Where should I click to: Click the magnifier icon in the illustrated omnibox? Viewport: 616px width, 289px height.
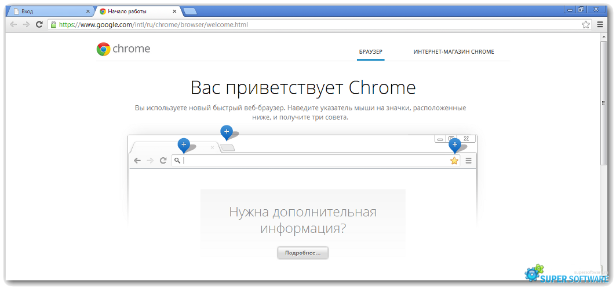pos(177,161)
